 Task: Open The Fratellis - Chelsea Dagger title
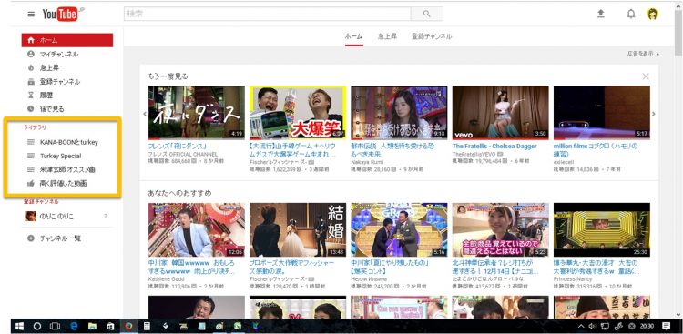click(494, 147)
